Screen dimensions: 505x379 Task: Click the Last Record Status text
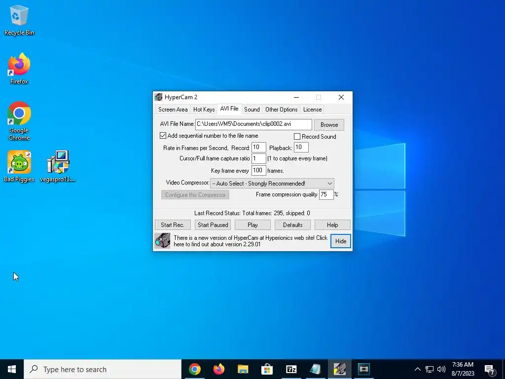pos(252,213)
